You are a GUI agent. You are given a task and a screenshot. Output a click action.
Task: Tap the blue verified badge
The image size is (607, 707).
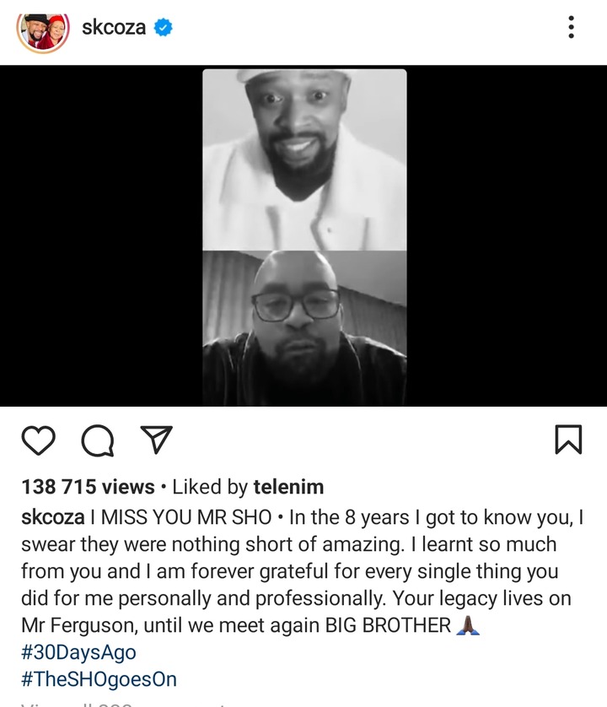pyautogui.click(x=163, y=28)
